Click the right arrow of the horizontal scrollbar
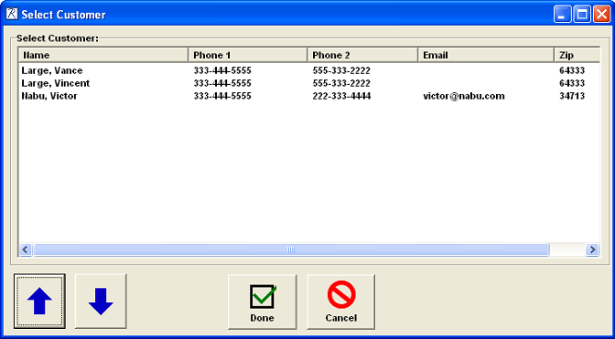Viewport: 615px width, 339px height. point(592,249)
